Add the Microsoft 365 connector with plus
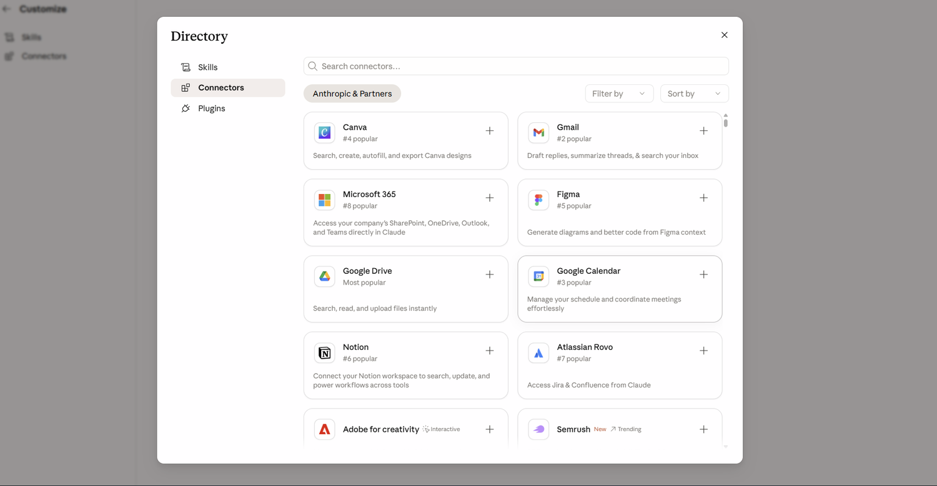937x486 pixels. 490,198
